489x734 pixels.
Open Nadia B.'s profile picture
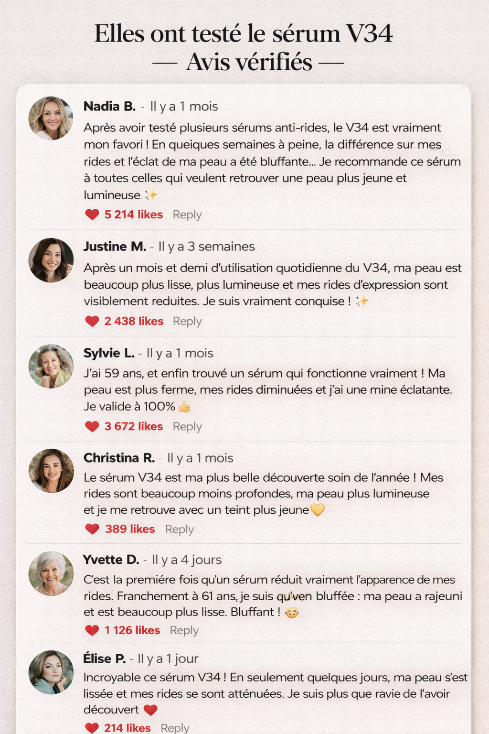tap(51, 119)
